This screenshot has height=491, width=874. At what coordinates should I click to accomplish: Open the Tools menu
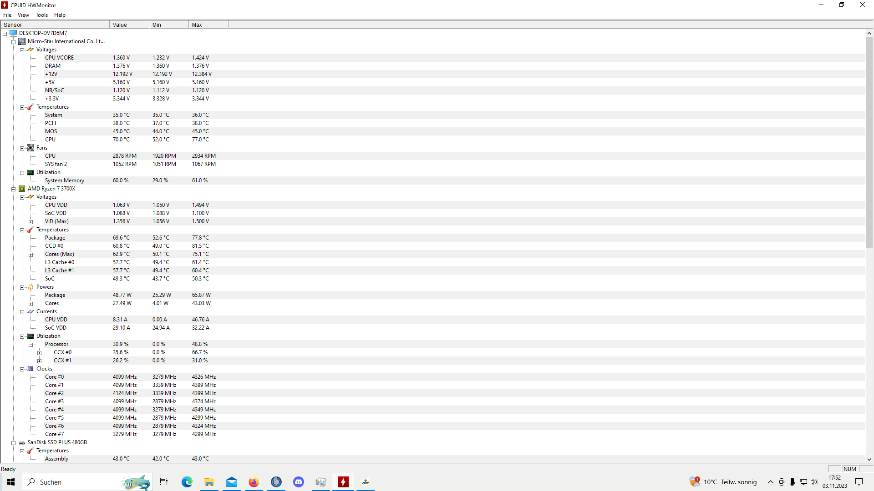point(41,15)
